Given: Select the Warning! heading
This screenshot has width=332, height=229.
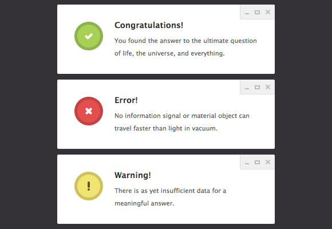Looking at the screenshot, I should [x=133, y=175].
